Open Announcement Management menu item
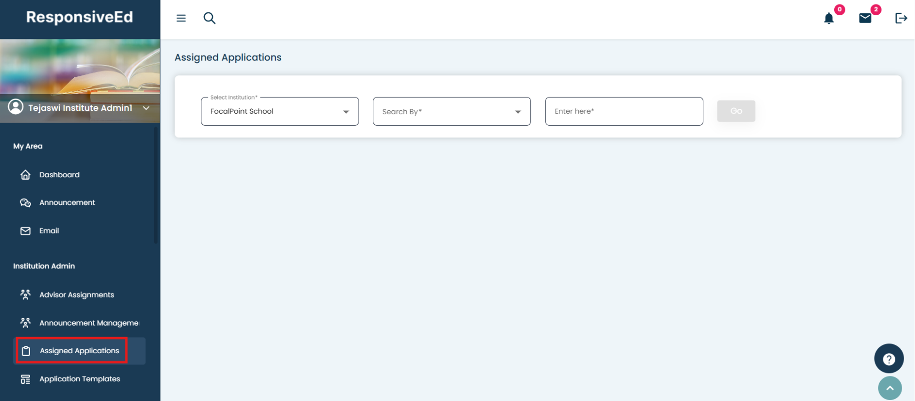The image size is (915, 401). [89, 323]
